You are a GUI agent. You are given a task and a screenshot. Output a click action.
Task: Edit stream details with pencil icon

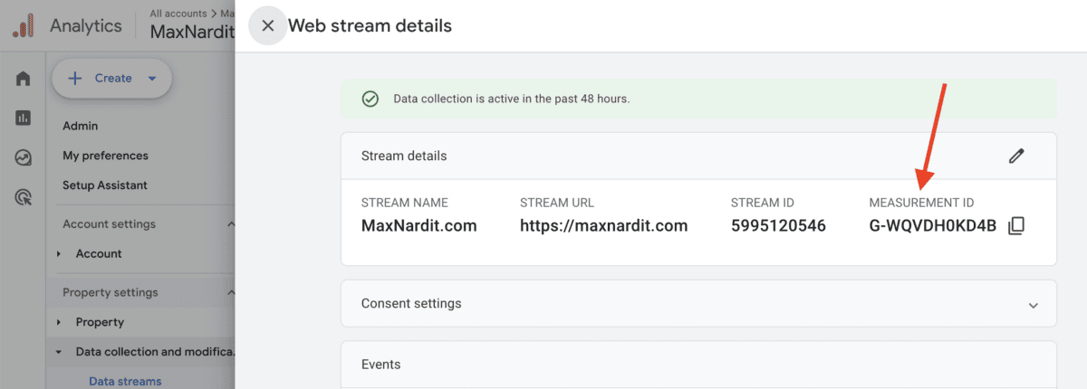click(x=1016, y=156)
